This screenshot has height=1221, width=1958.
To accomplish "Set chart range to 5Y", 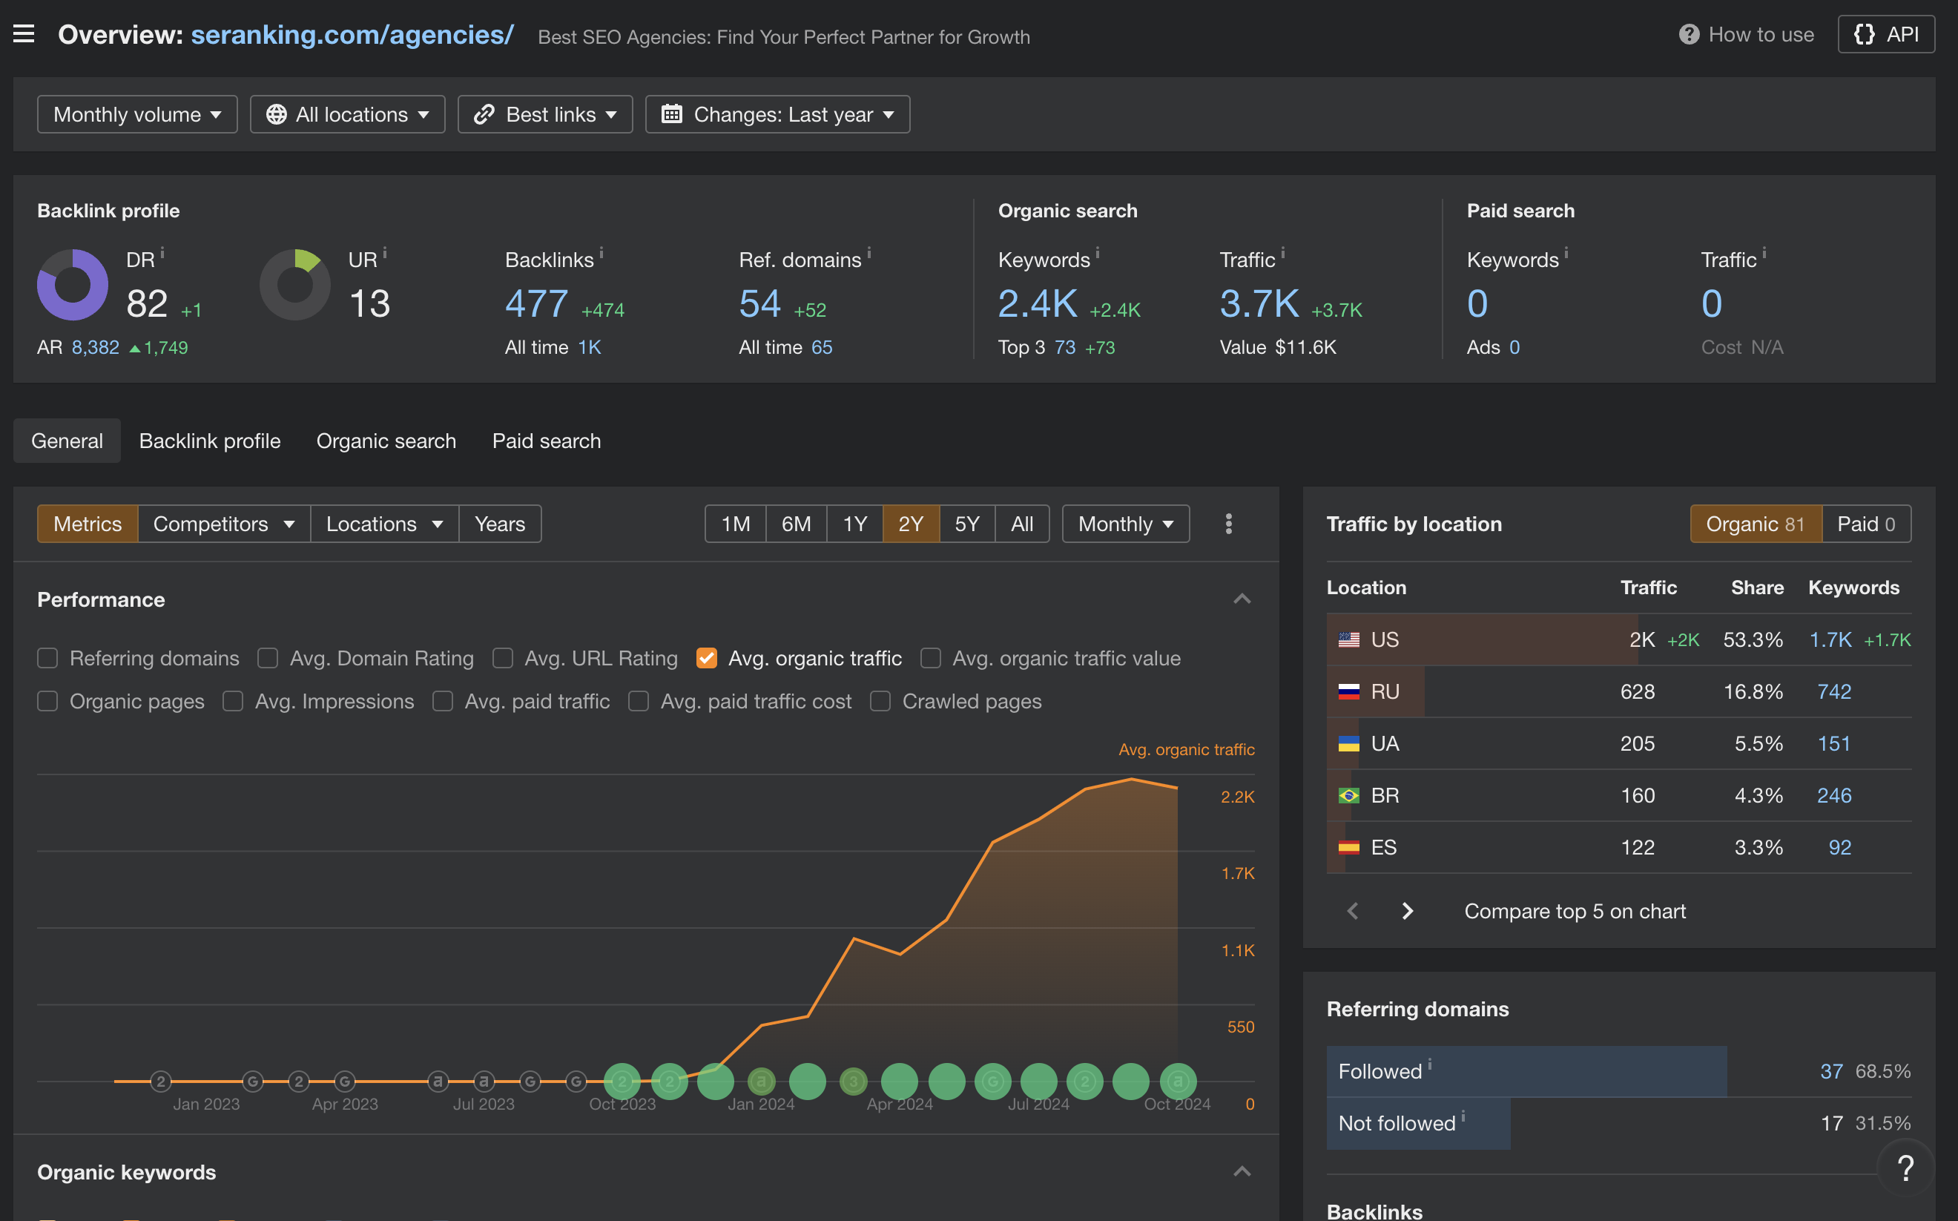I will [966, 524].
